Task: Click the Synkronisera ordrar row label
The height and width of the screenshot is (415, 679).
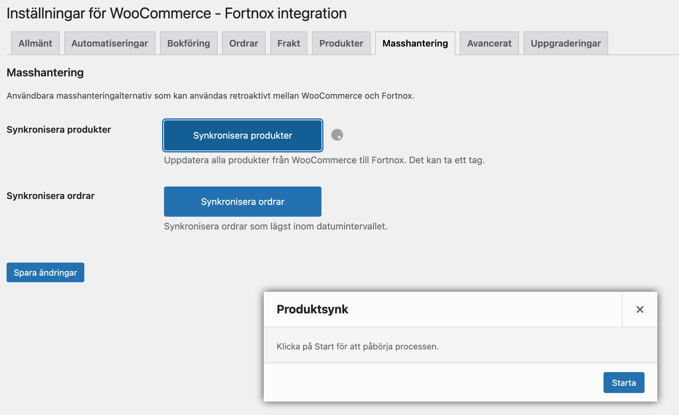Action: [50, 196]
